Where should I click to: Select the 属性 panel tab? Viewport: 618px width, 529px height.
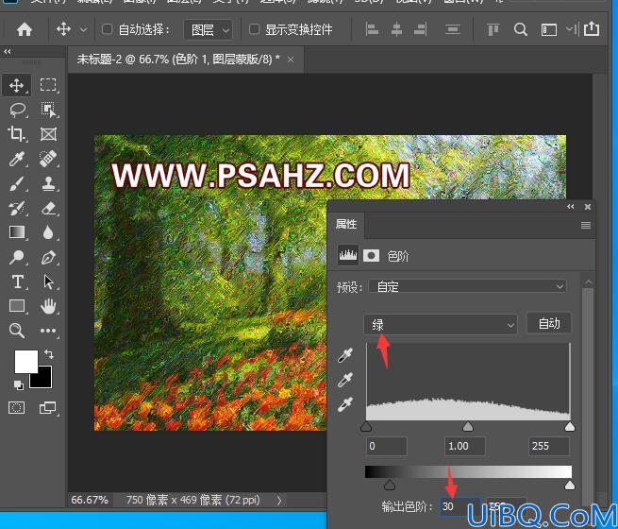tap(346, 225)
